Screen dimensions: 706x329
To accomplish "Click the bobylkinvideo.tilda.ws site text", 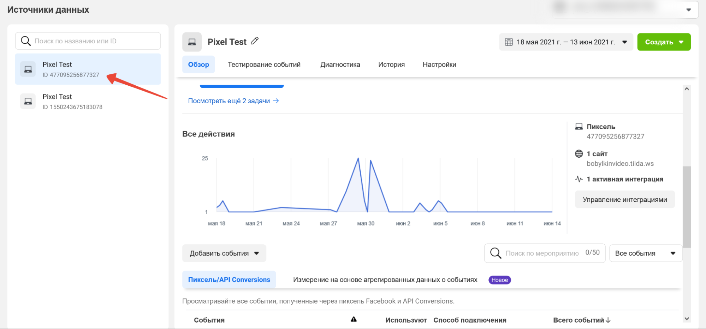I will click(x=620, y=164).
